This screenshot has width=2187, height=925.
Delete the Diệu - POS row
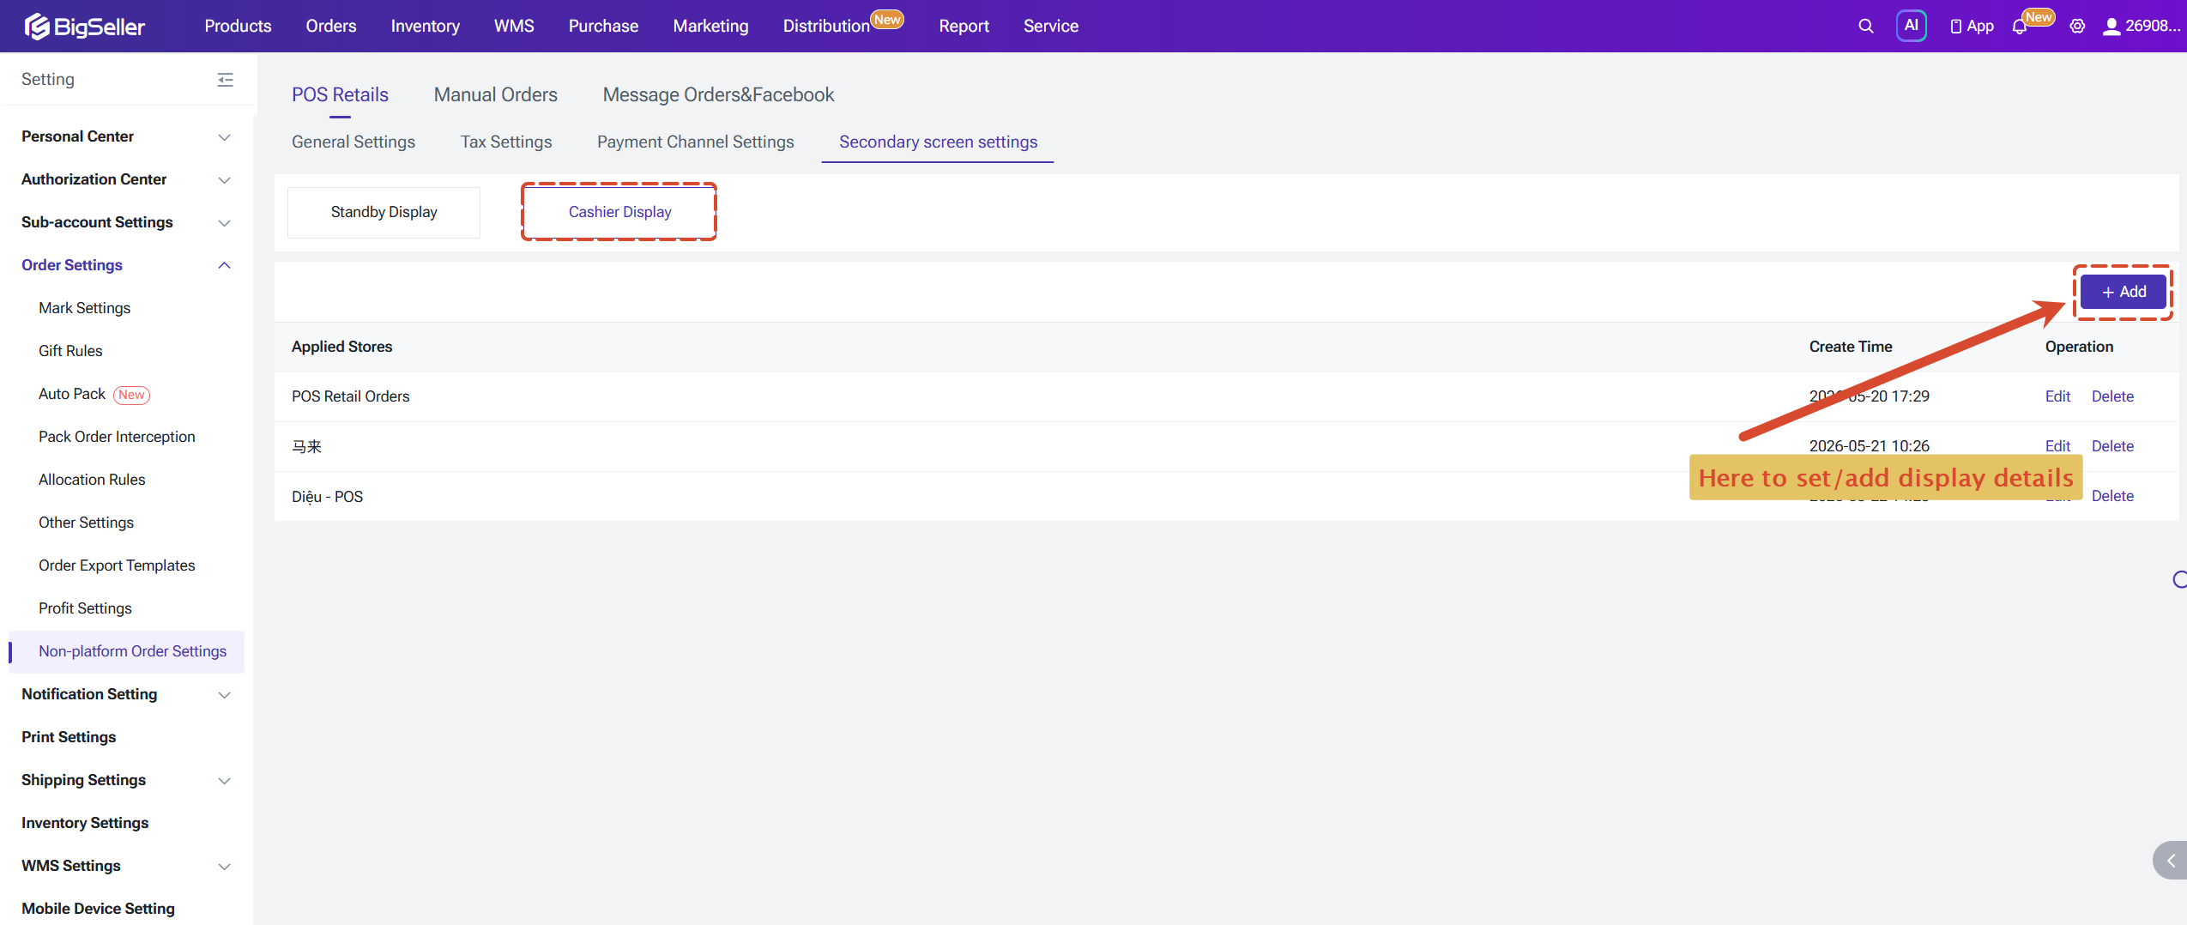point(2112,496)
